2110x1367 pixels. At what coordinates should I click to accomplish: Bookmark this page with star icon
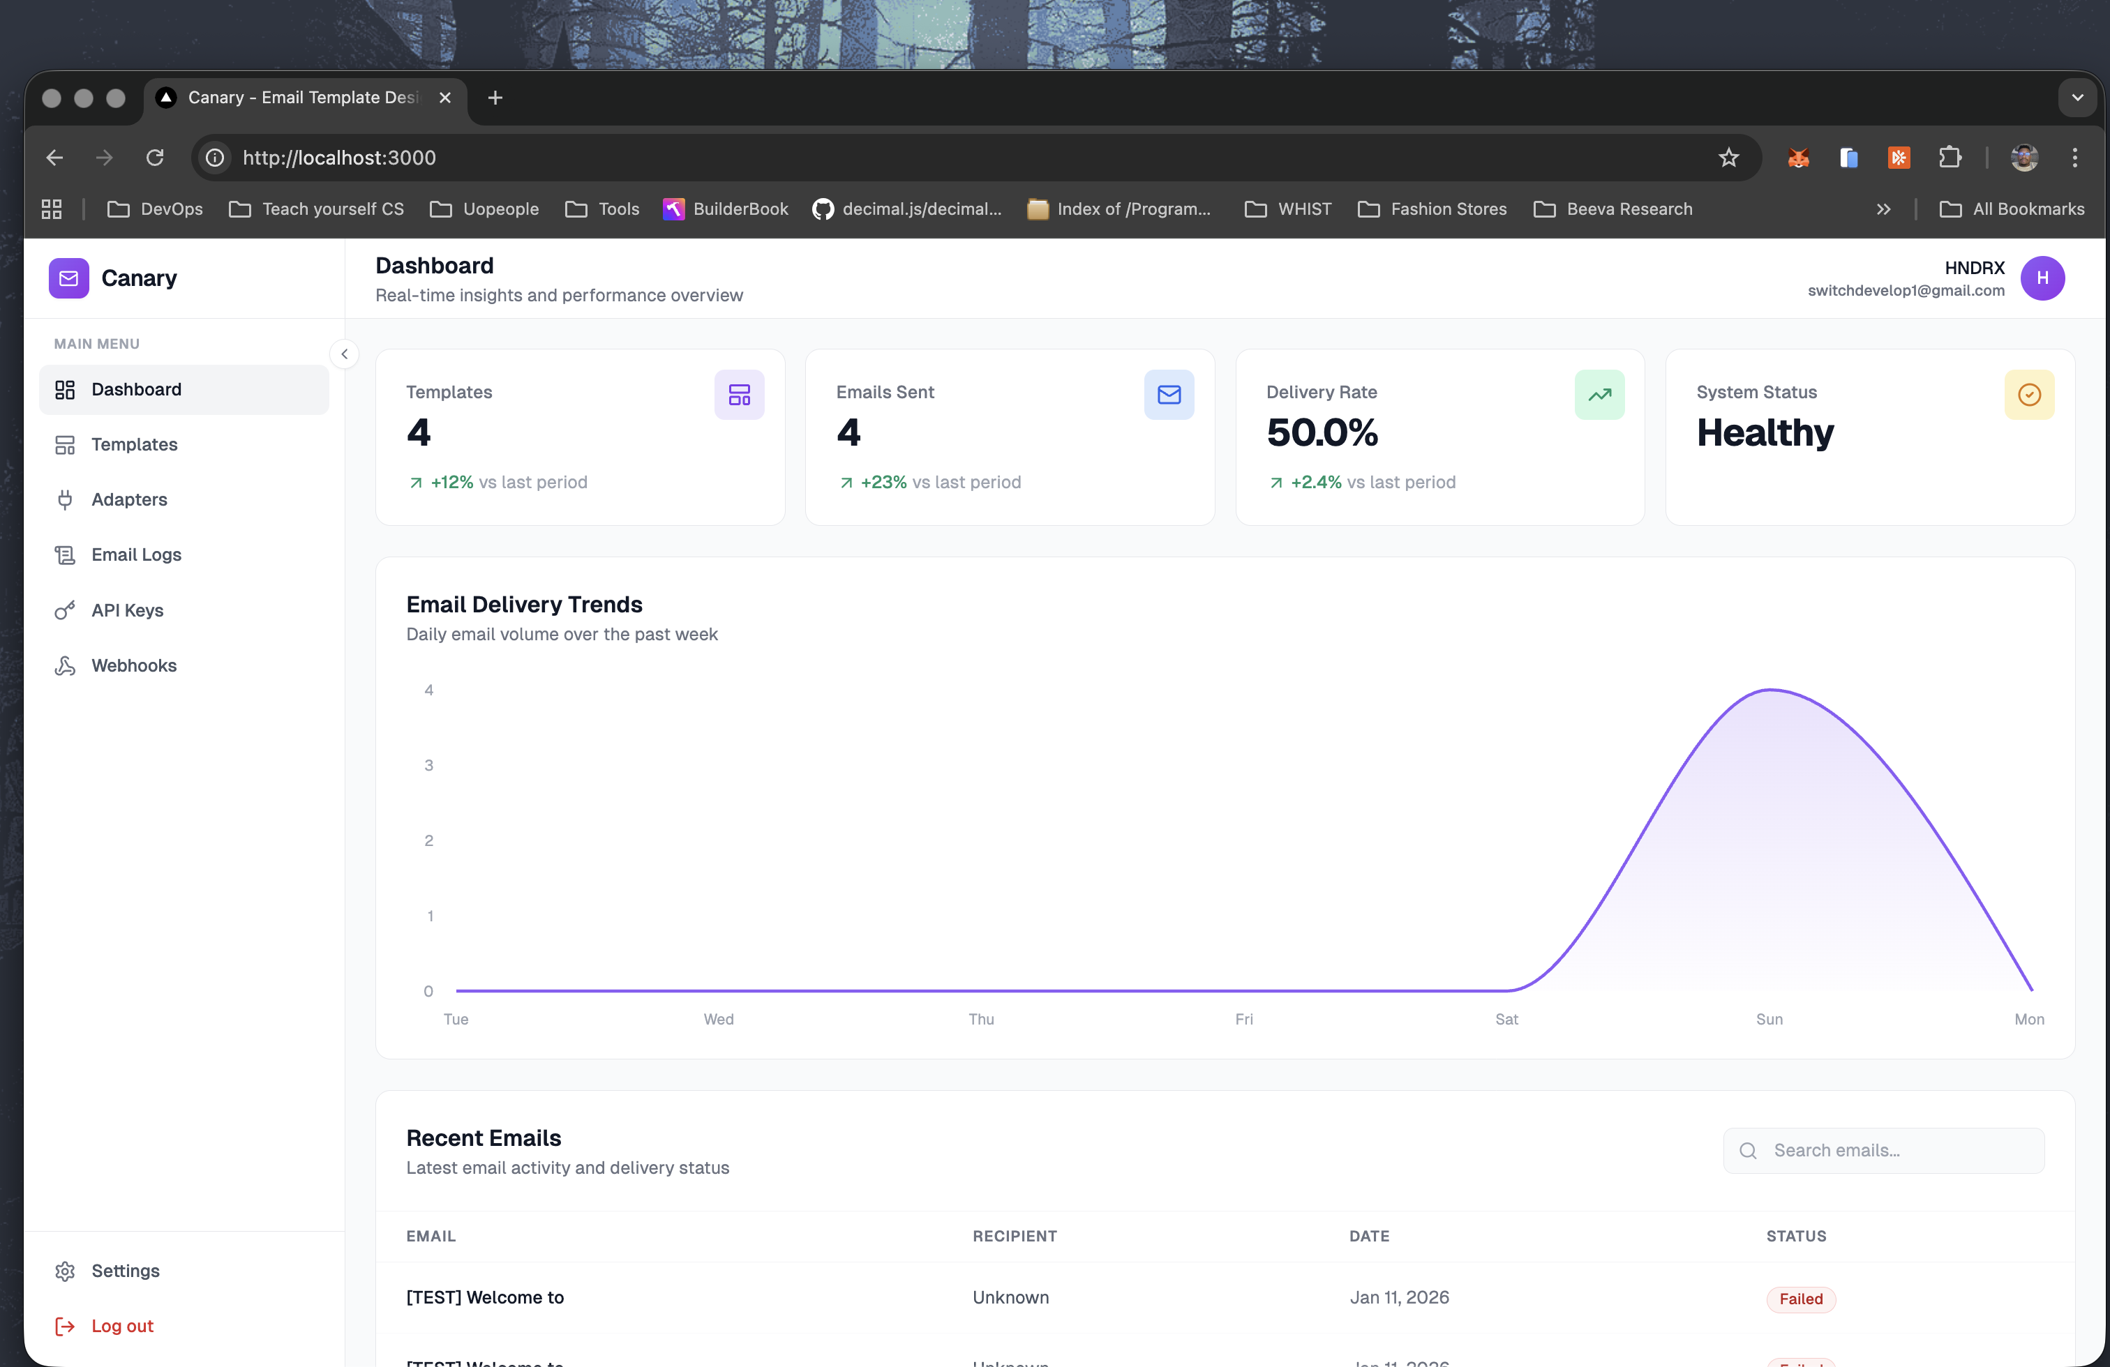tap(1728, 158)
